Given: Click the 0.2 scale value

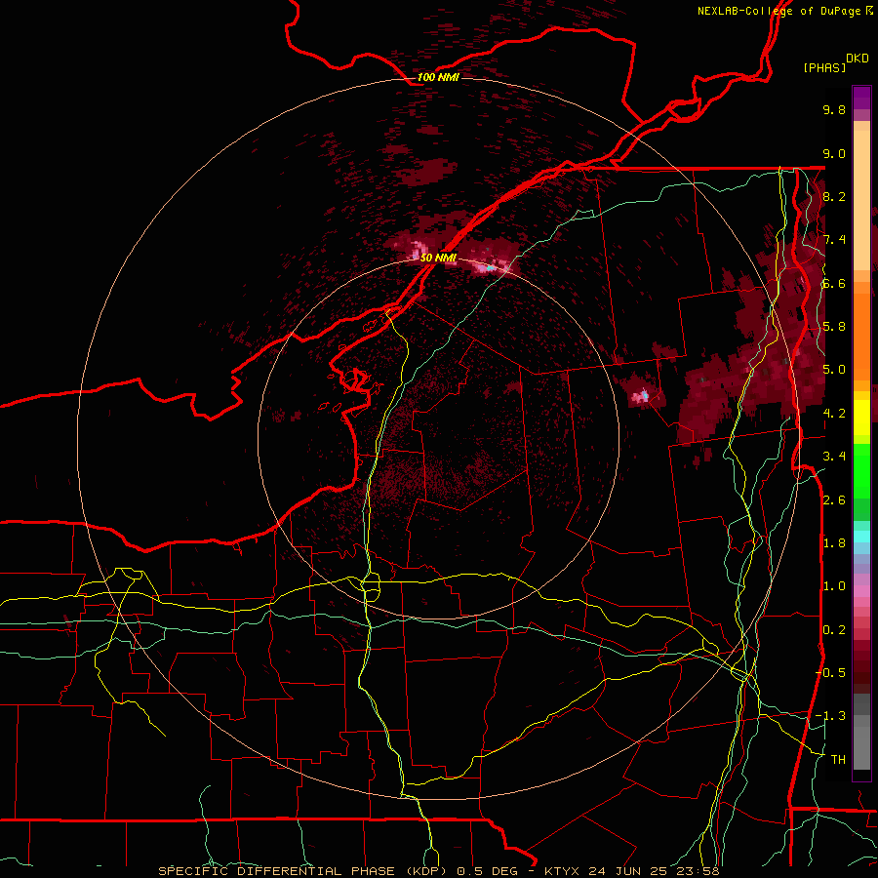Looking at the screenshot, I should (x=834, y=630).
